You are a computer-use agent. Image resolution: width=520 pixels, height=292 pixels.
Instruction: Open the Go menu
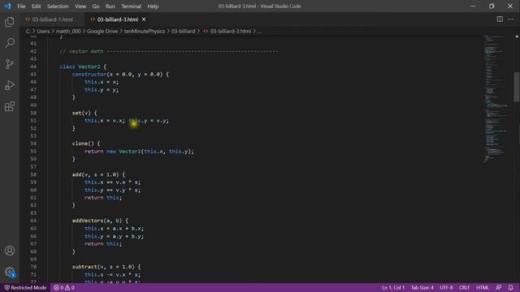point(96,6)
